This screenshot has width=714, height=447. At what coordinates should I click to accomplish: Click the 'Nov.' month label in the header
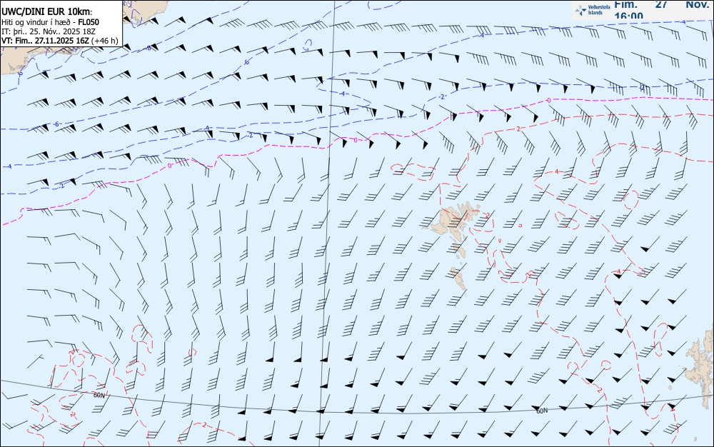pyautogui.click(x=697, y=4)
